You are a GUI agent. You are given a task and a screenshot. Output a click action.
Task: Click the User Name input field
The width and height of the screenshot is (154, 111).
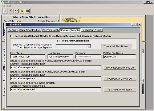coord(60,57)
